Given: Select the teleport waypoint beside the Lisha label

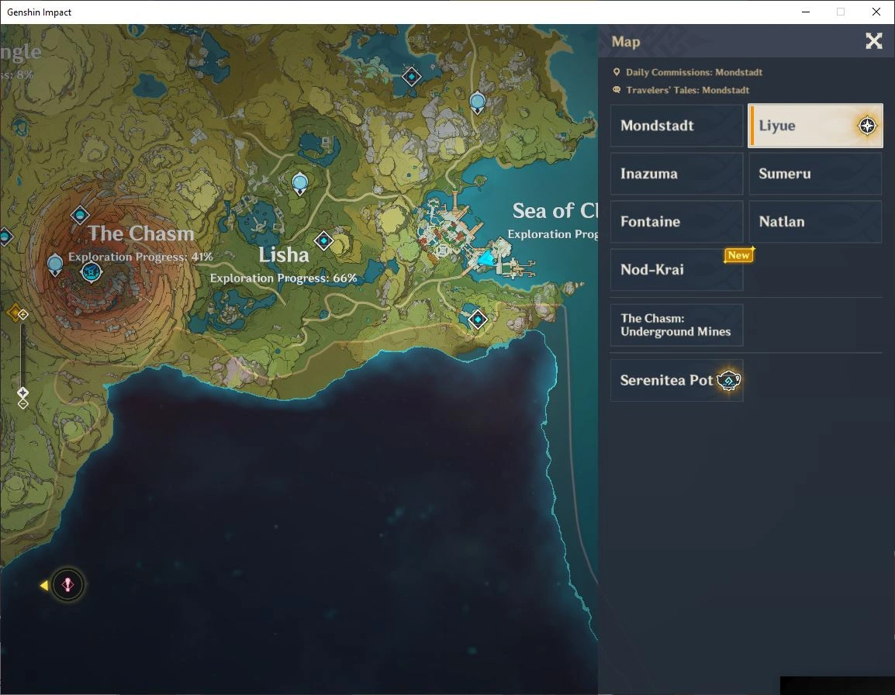Looking at the screenshot, I should point(323,240).
